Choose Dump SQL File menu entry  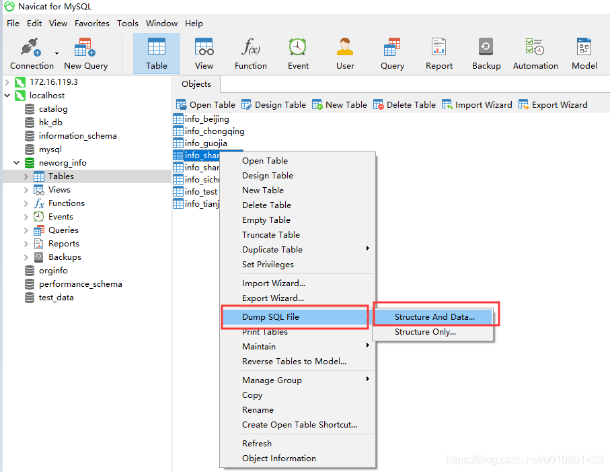(295, 317)
